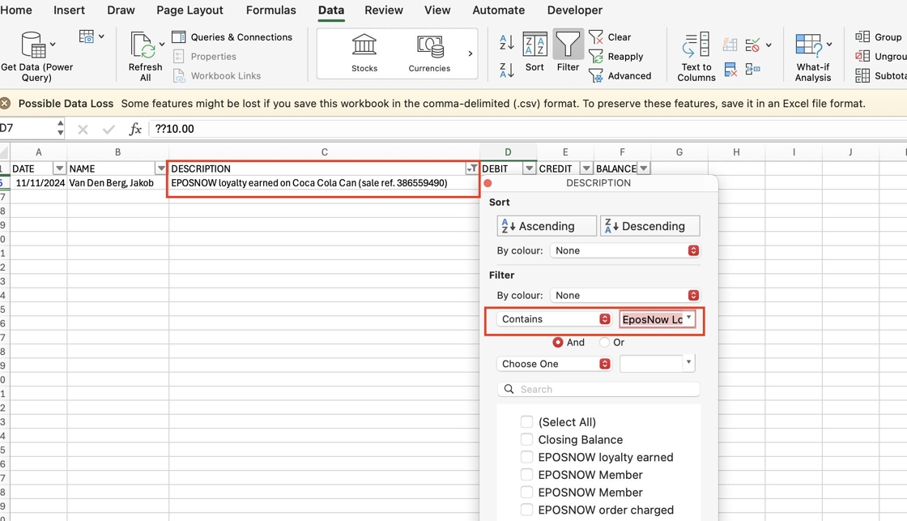The image size is (907, 521).
Task: Tick the (Select All) checkbox
Action: pos(526,422)
